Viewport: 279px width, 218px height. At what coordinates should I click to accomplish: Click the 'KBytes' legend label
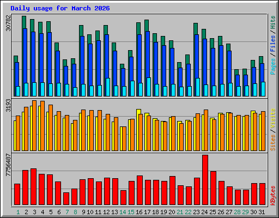pos(272,196)
